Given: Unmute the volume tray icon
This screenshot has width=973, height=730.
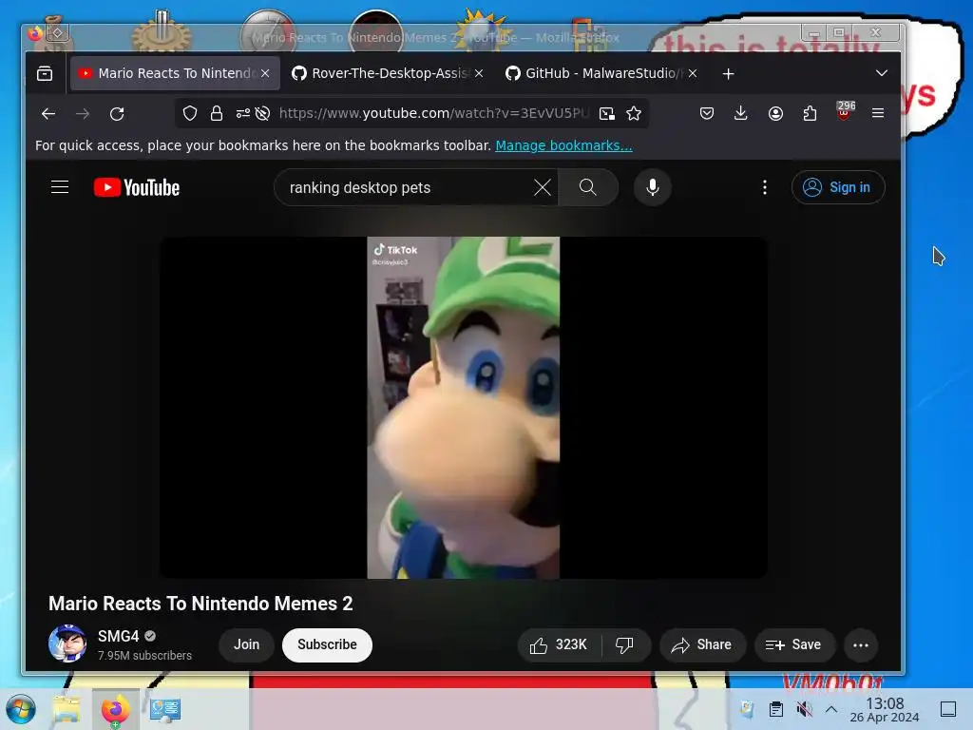Looking at the screenshot, I should tap(804, 709).
